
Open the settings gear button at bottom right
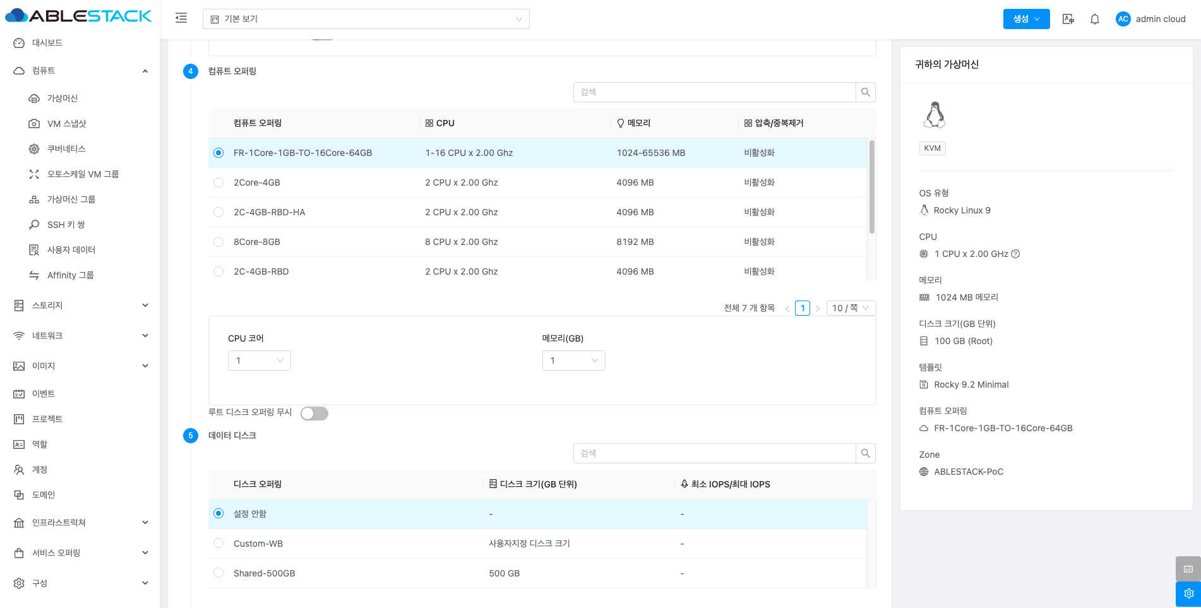pos(1188,593)
